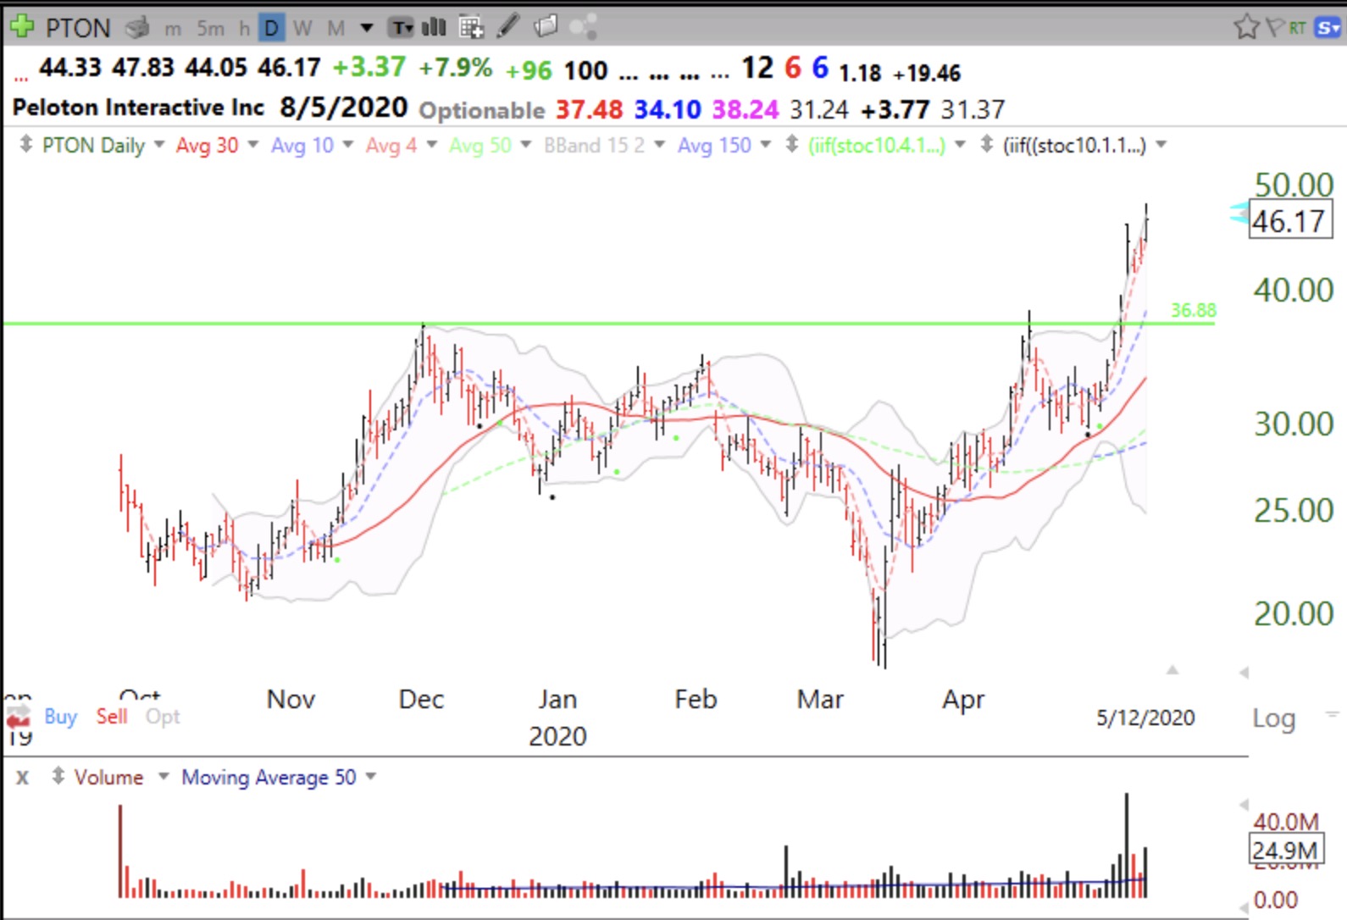Open the blue S streaming menu
The height and width of the screenshot is (920, 1347).
1327,28
